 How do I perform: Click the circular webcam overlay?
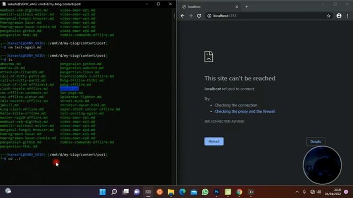click(x=322, y=165)
